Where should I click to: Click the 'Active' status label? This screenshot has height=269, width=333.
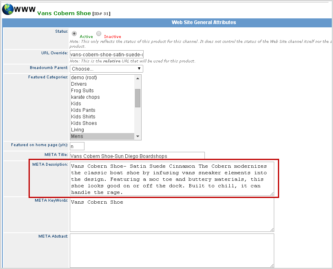(x=86, y=37)
